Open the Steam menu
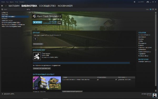The image size is (158, 99). 3,2
